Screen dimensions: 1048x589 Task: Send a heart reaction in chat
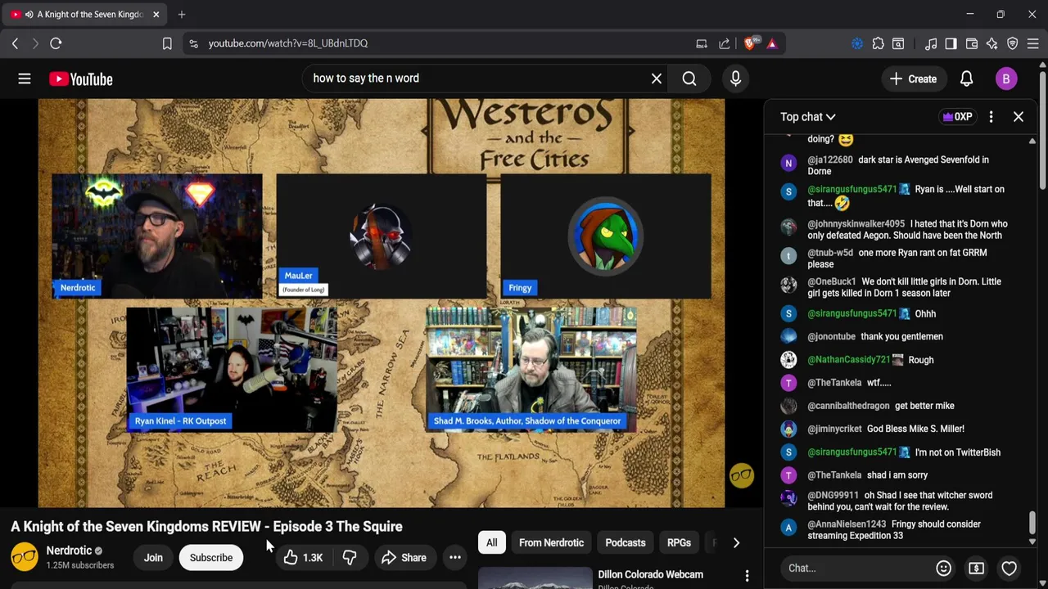pyautogui.click(x=1009, y=568)
